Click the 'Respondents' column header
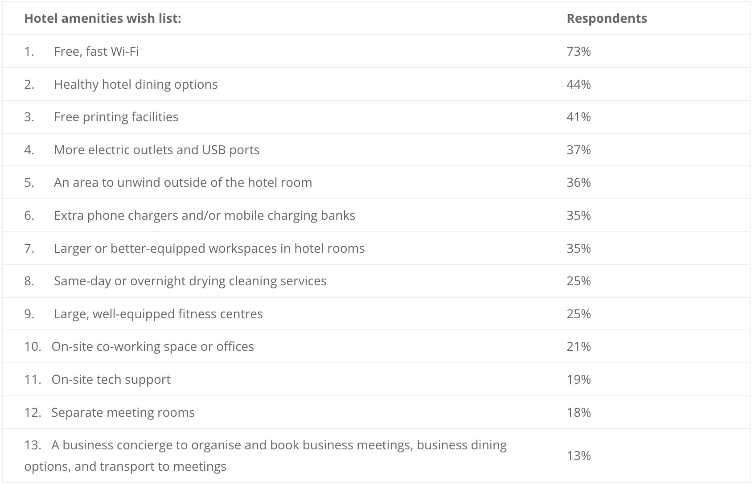Image resolution: width=755 pixels, height=485 pixels. (x=607, y=18)
